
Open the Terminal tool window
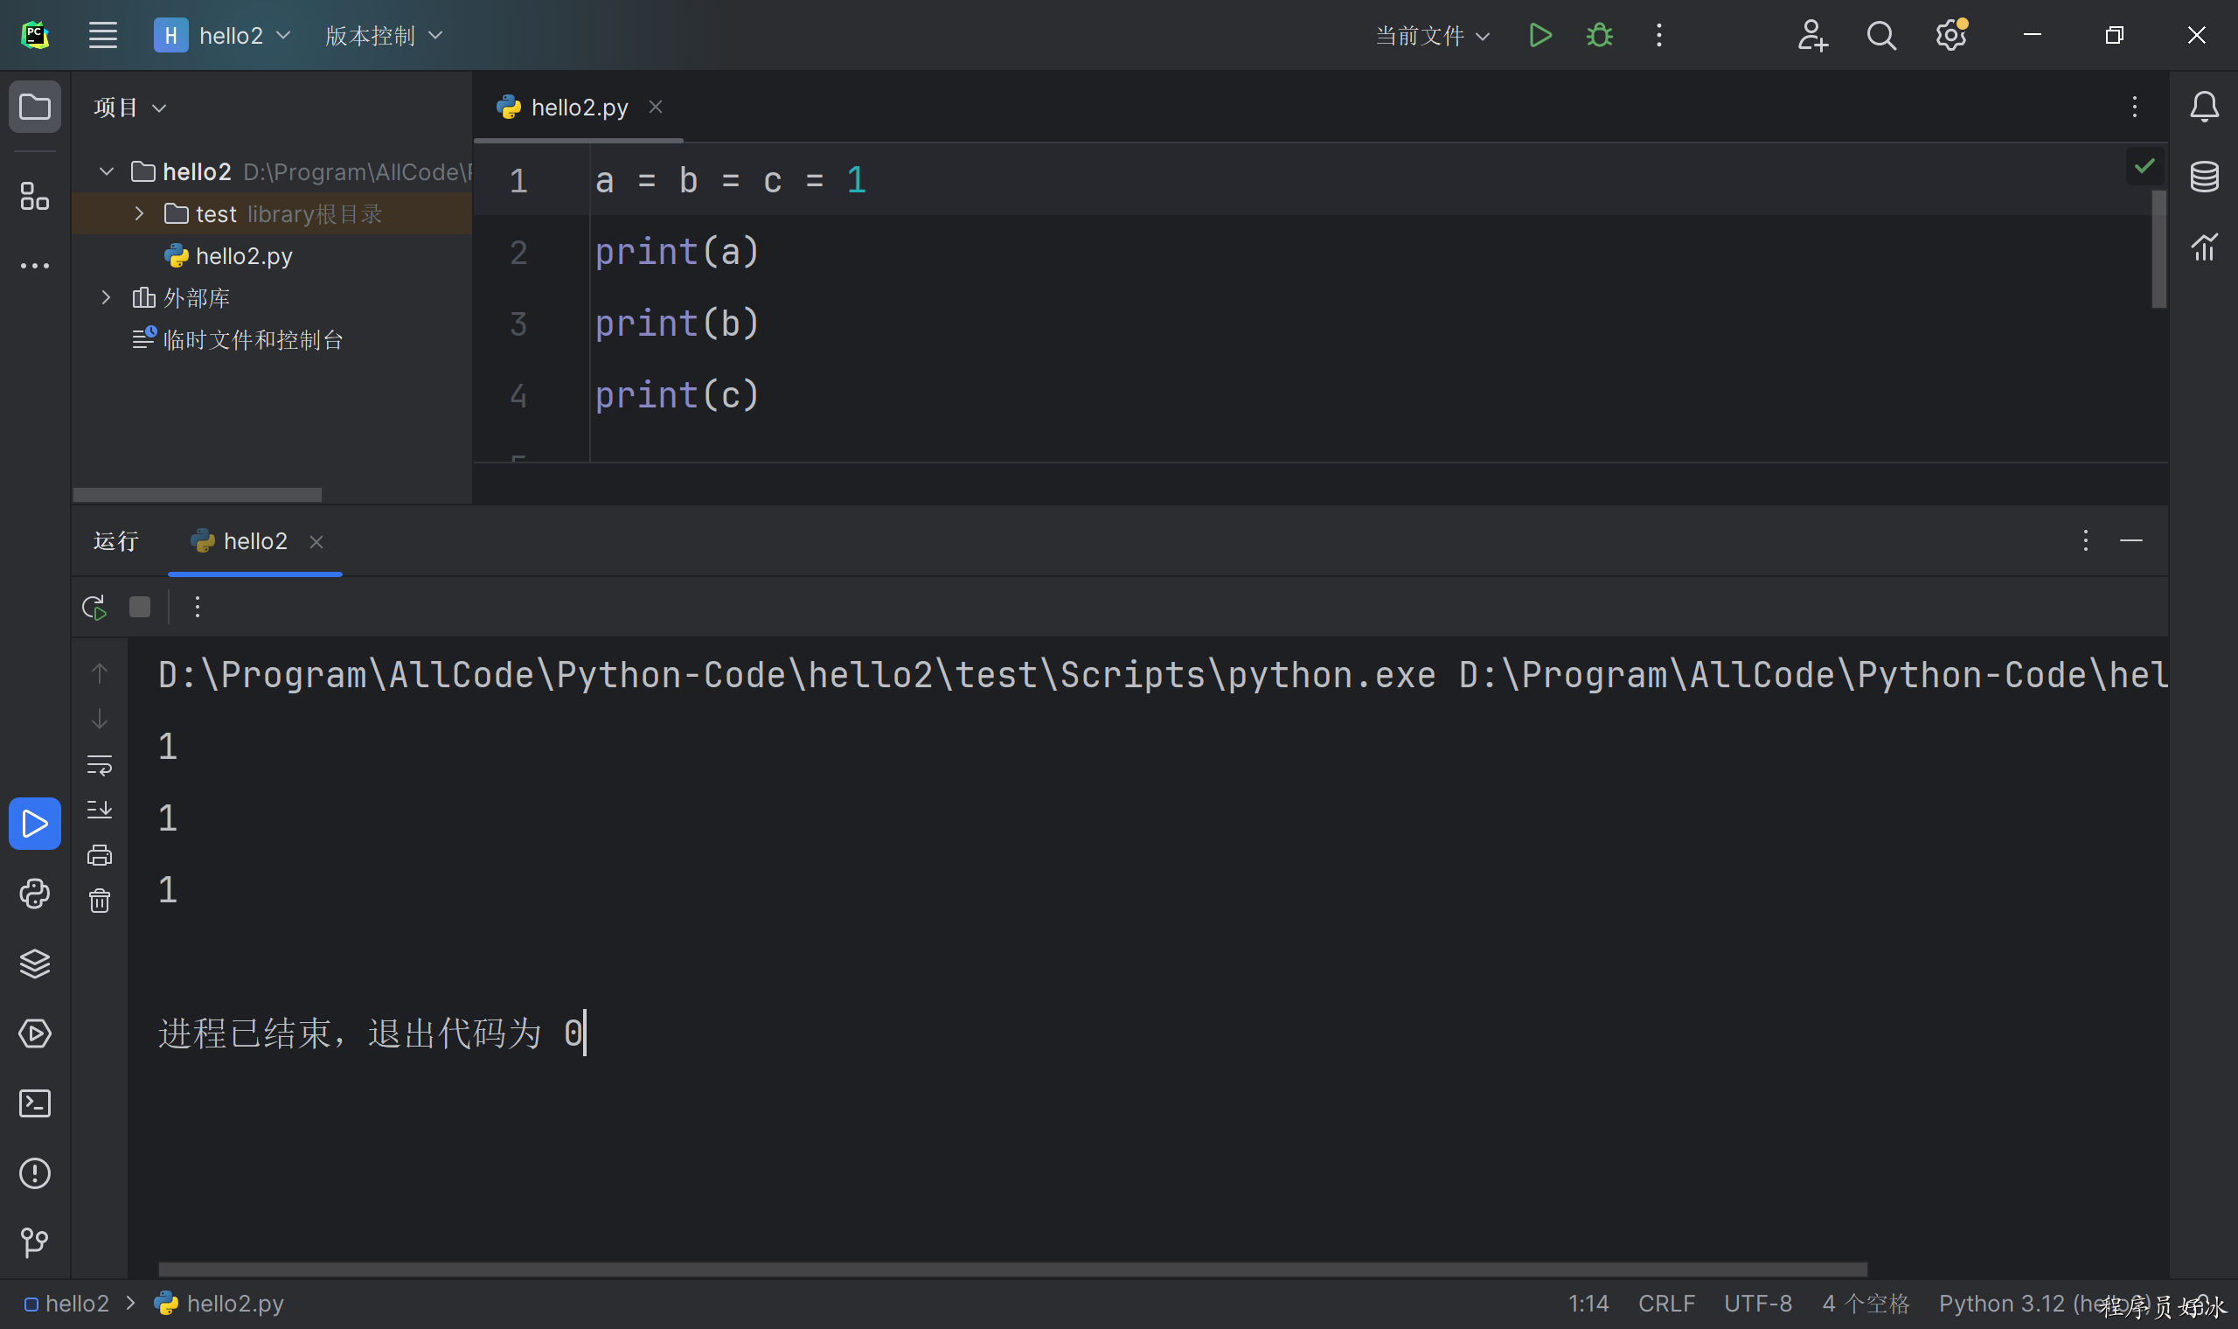click(x=35, y=1103)
